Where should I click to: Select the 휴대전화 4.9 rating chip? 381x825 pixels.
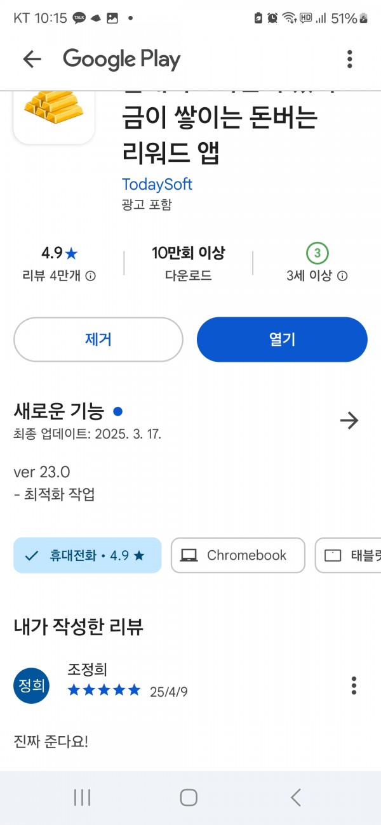88,555
